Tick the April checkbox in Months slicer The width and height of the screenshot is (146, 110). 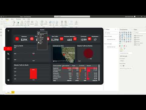[x=38, y=36]
